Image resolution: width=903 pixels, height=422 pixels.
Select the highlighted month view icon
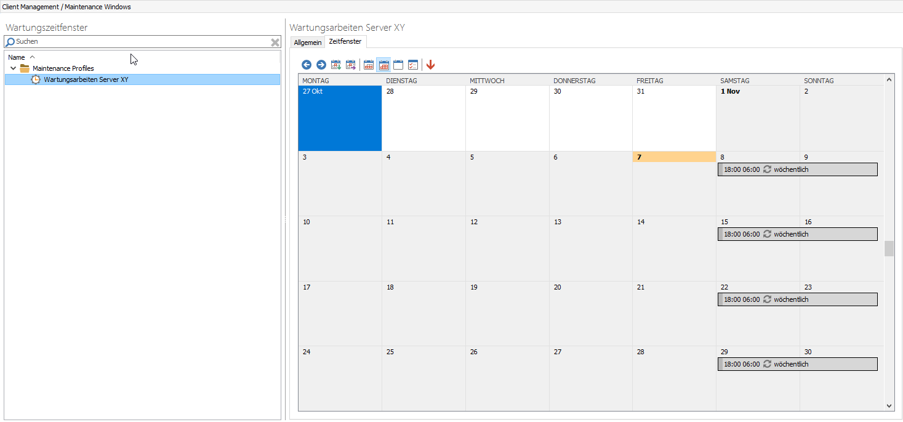click(383, 65)
